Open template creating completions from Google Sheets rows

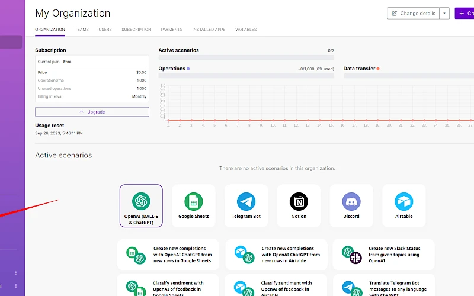168,255
